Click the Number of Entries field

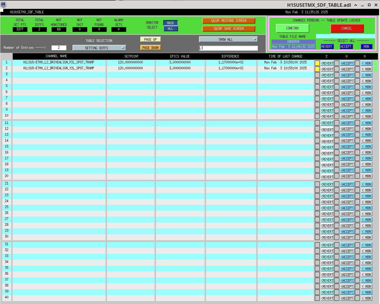pos(59,48)
